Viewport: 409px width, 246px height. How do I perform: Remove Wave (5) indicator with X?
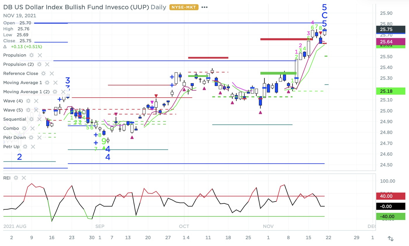coord(36,110)
